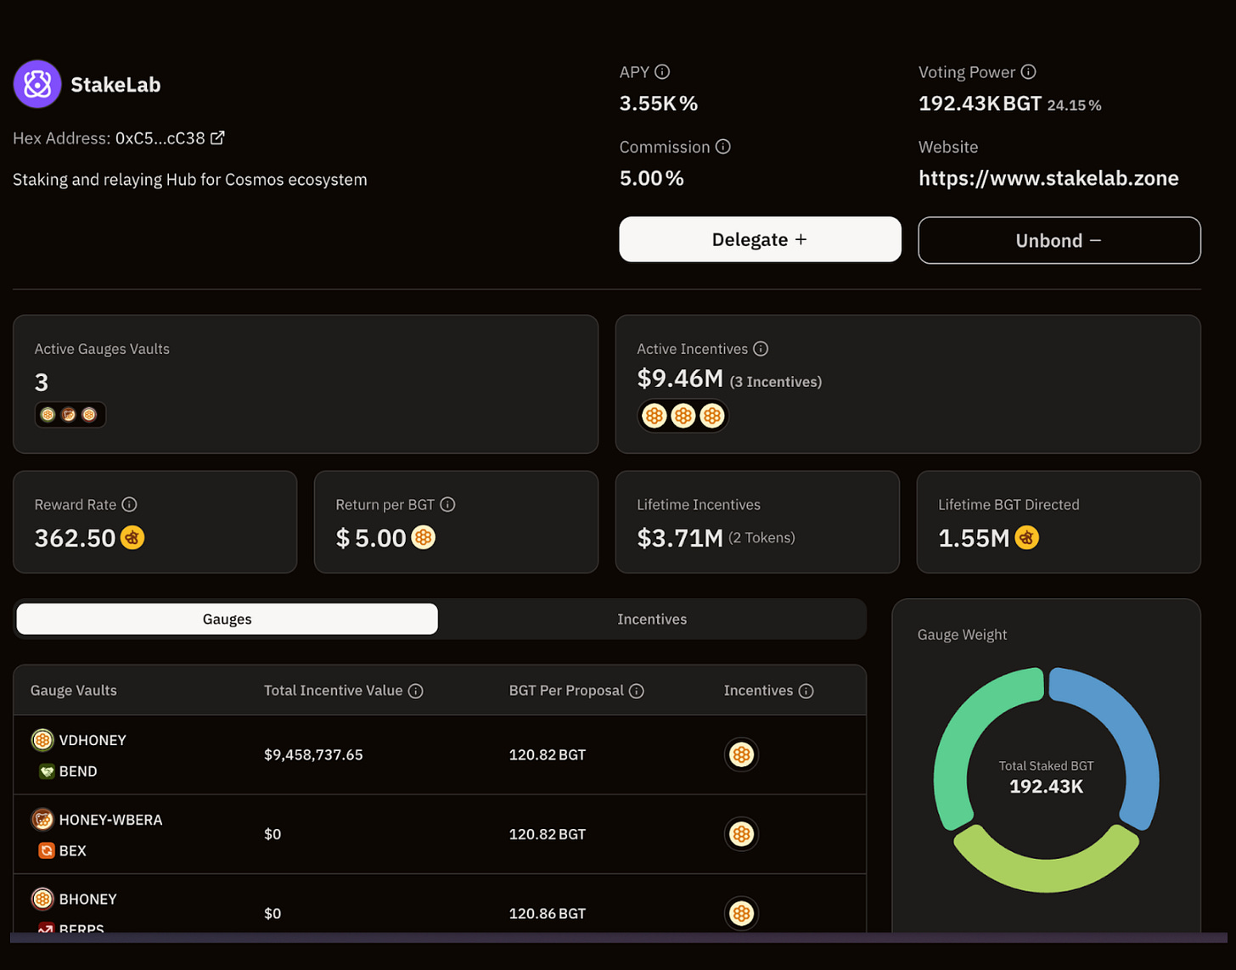
Task: Click the Active Incentives info icon
Action: pyautogui.click(x=761, y=349)
